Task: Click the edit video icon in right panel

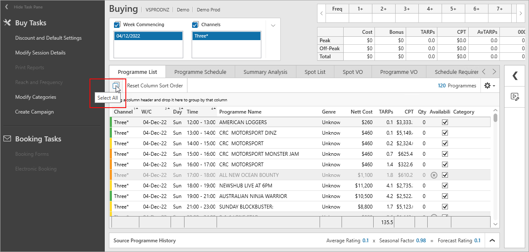Action: pyautogui.click(x=515, y=97)
